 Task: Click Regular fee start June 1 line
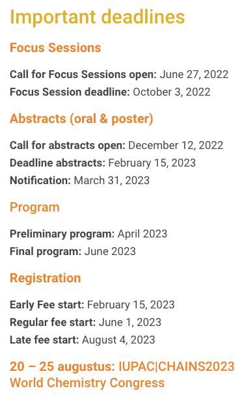tap(85, 322)
